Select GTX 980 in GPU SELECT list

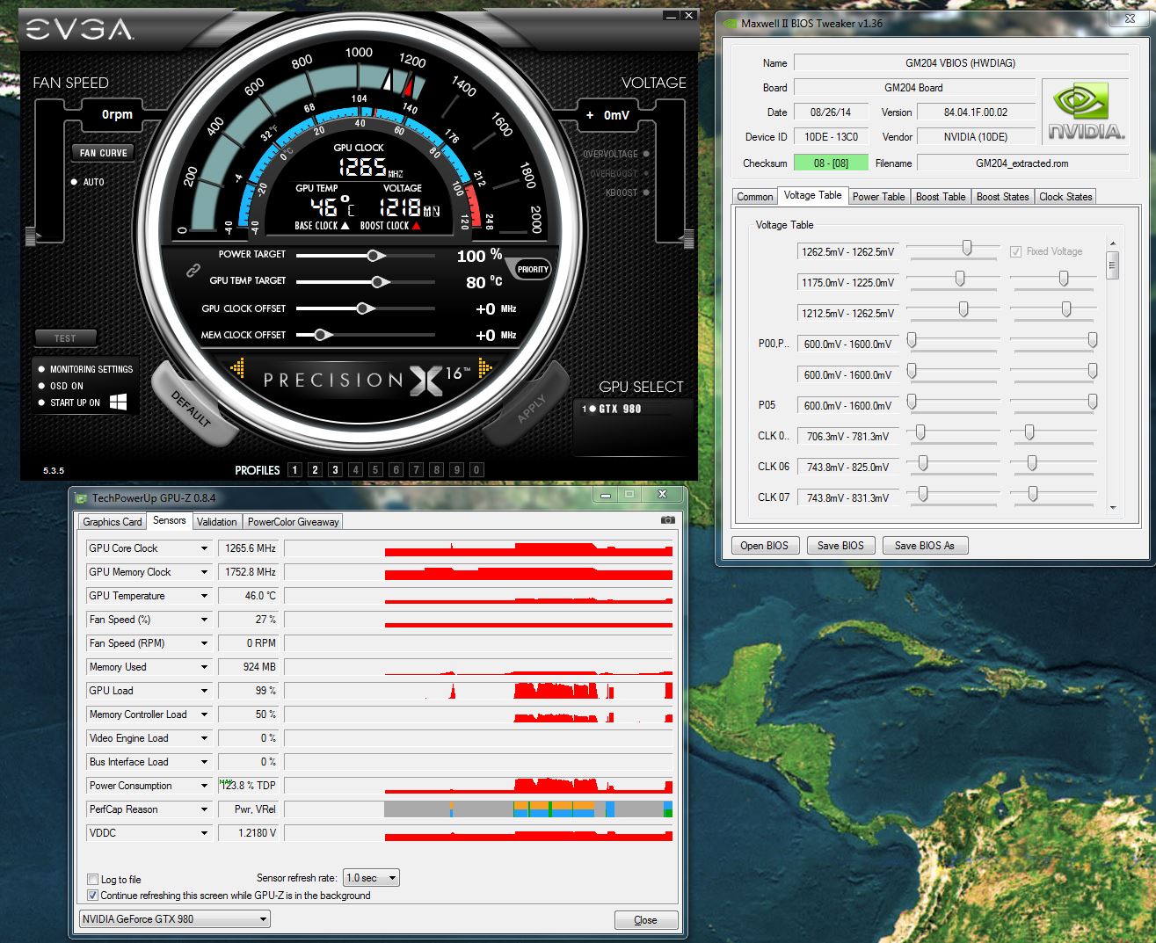[620, 409]
